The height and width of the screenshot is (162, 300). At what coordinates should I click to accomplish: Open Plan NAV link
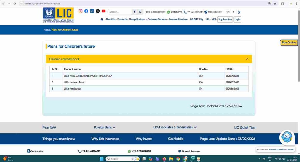49,127
